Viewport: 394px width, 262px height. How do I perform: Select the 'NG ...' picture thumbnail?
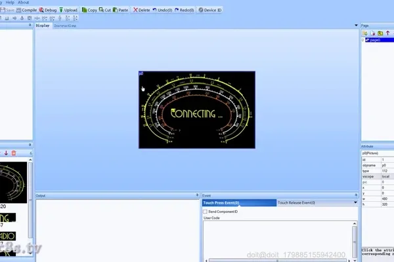click(x=8, y=217)
